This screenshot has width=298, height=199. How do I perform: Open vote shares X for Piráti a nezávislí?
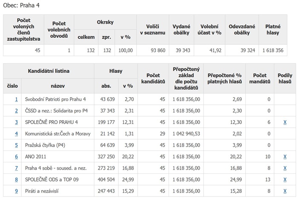point(285,191)
